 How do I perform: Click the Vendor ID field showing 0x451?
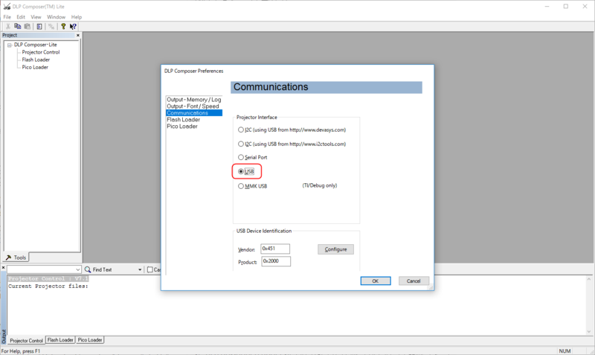click(275, 249)
